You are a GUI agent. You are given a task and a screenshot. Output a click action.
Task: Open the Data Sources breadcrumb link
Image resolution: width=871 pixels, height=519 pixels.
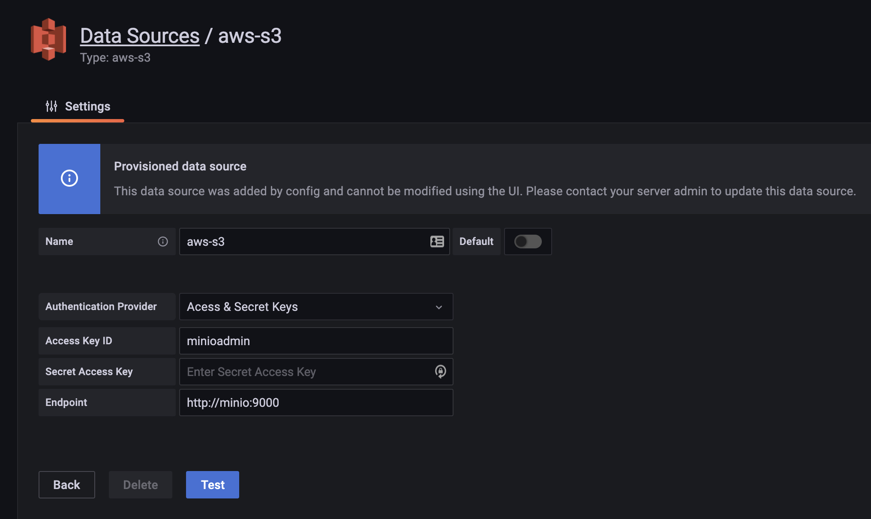[x=140, y=36]
